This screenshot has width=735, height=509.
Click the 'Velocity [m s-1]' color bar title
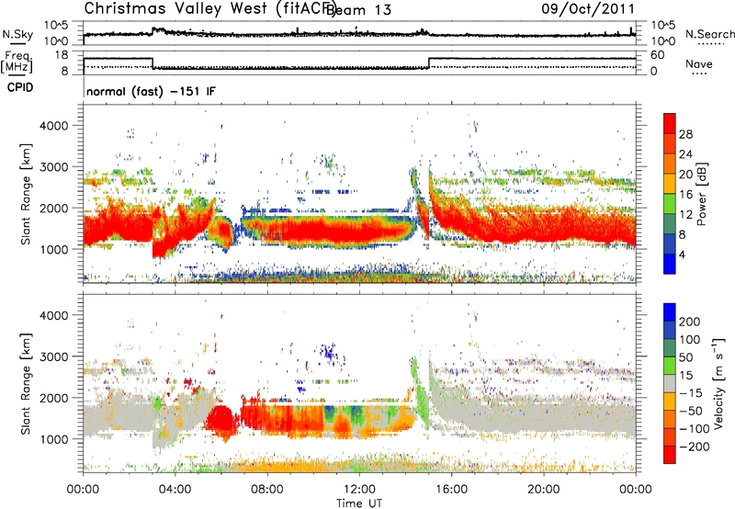coord(718,383)
